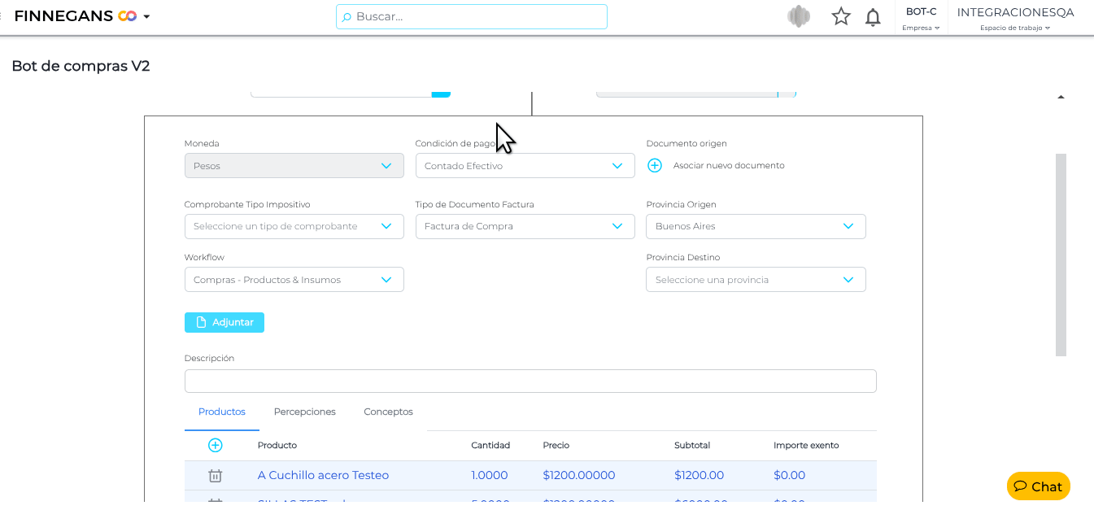1094x510 pixels.
Task: Switch to the Conceptos tab
Action: coord(388,412)
